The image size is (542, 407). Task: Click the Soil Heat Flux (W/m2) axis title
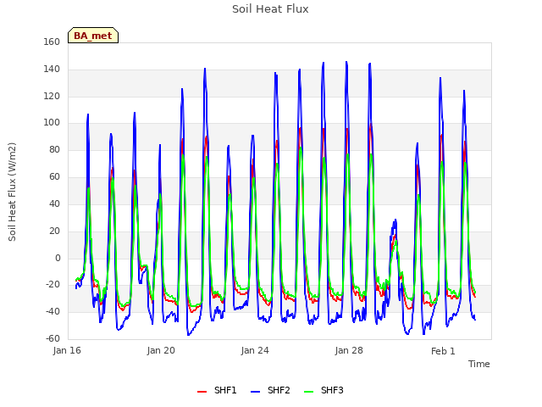(12, 192)
